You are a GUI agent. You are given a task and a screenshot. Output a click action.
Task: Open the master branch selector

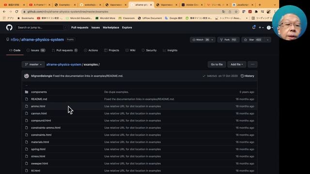(33, 64)
